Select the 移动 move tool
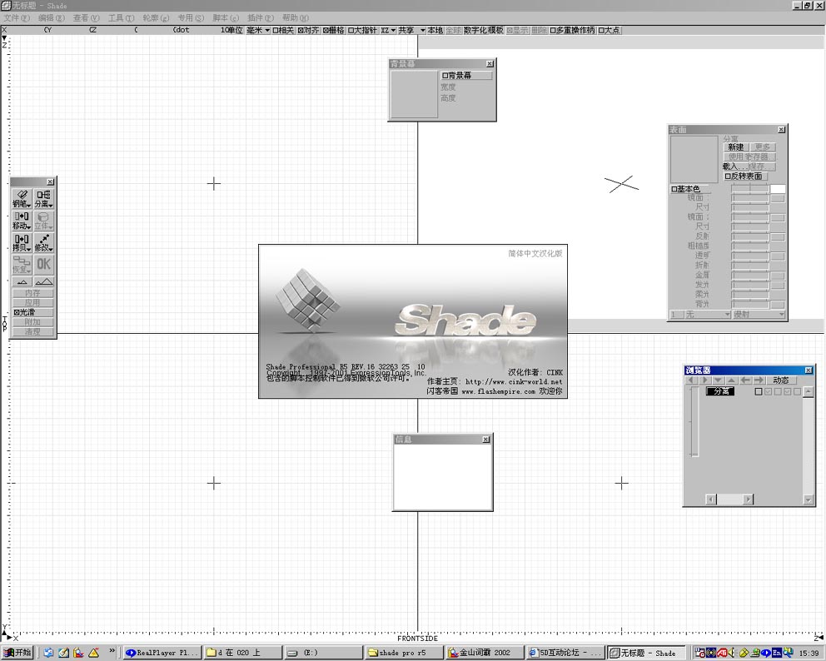Viewport: 826px width, 661px height. pos(22,221)
